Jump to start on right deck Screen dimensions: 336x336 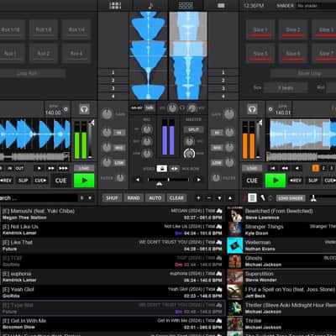click(273, 168)
